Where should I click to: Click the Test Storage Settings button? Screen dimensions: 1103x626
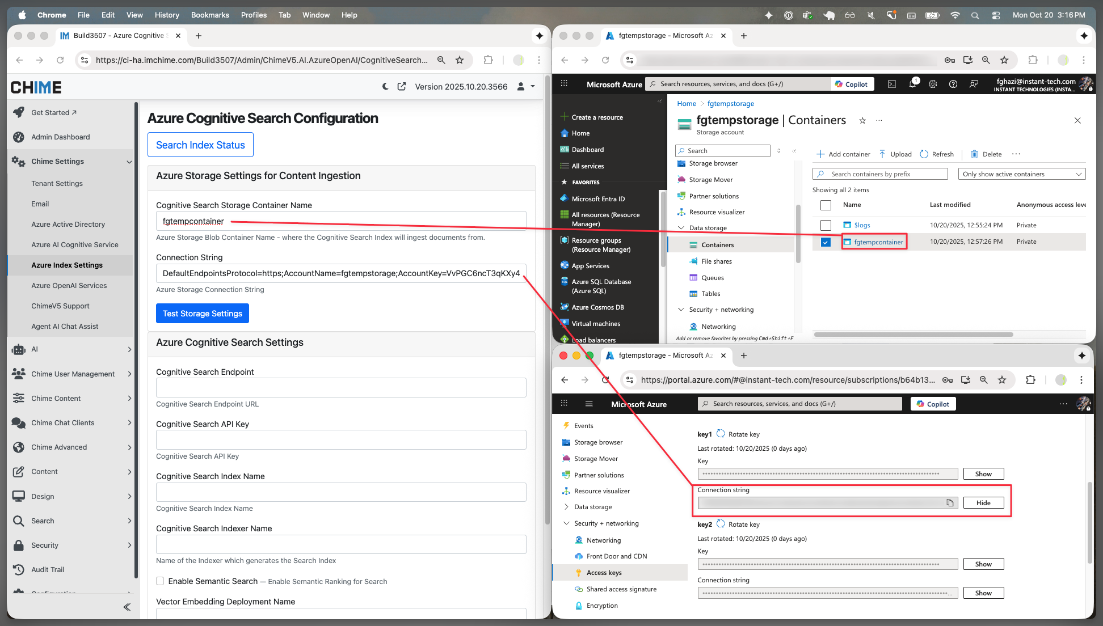pyautogui.click(x=202, y=314)
